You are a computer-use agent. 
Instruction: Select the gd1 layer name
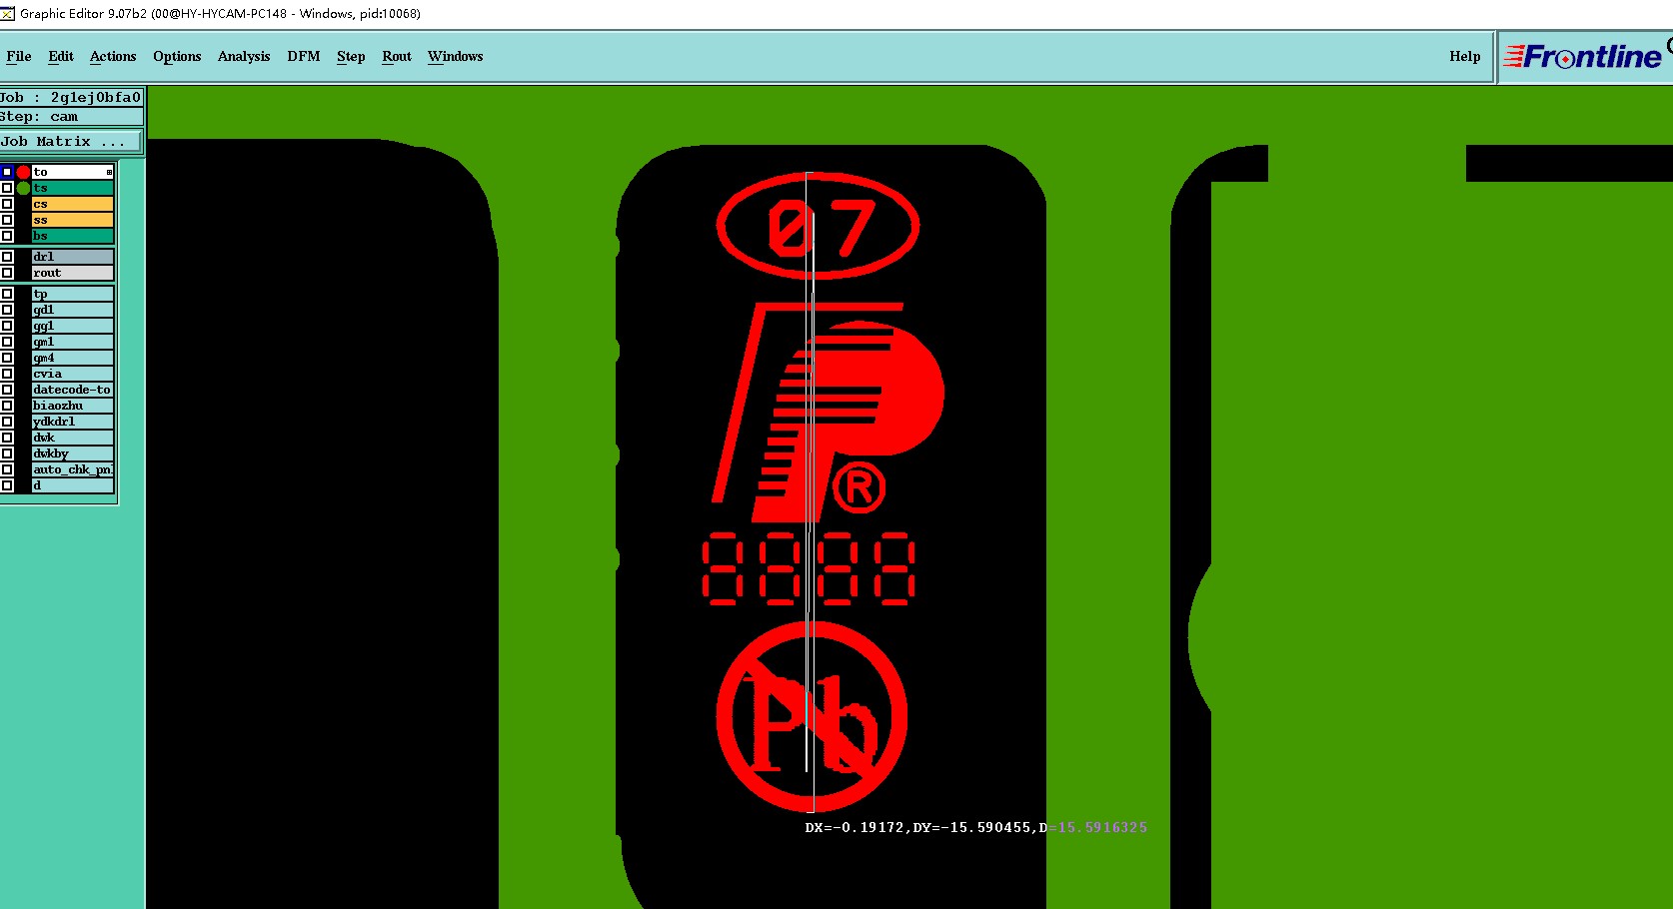click(x=72, y=310)
